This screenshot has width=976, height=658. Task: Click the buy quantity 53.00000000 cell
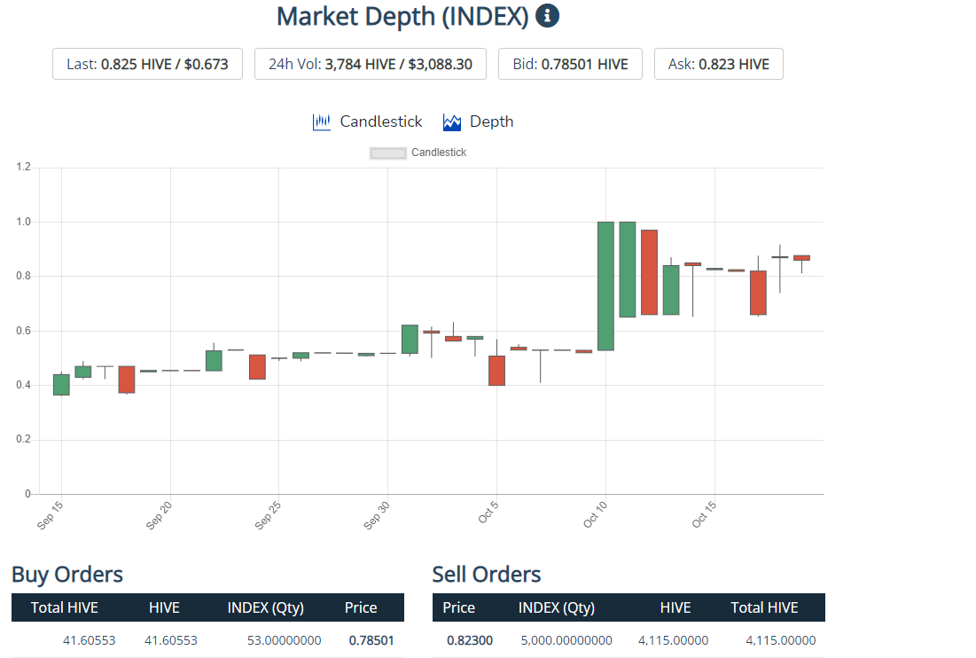(285, 640)
